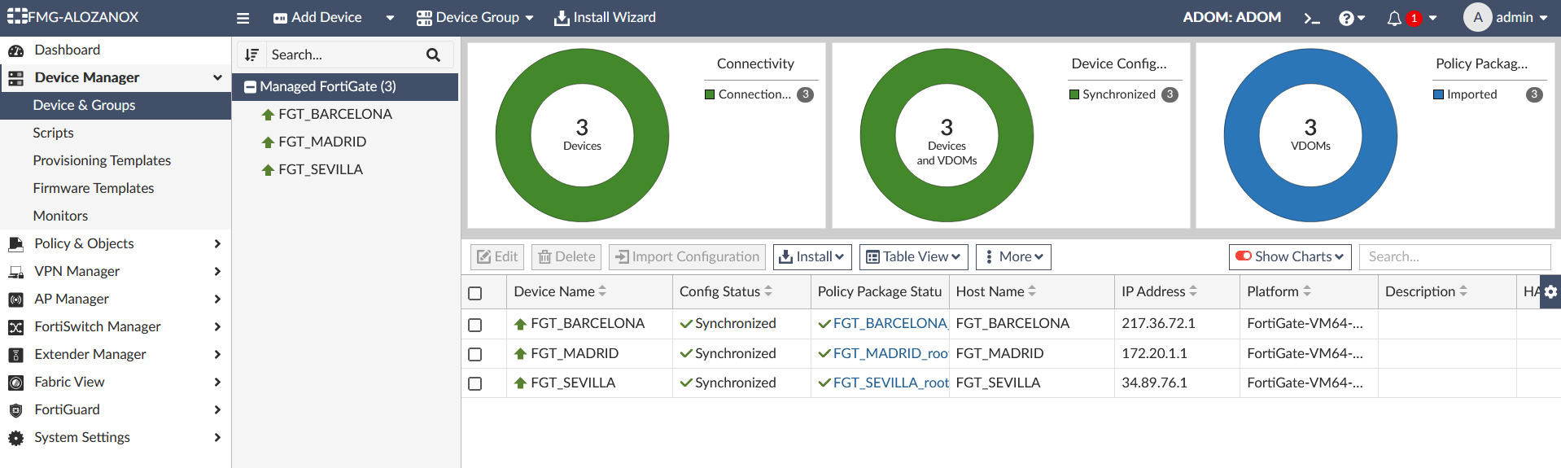Click the Fabric View sidebar icon
1561x468 pixels.
[16, 383]
